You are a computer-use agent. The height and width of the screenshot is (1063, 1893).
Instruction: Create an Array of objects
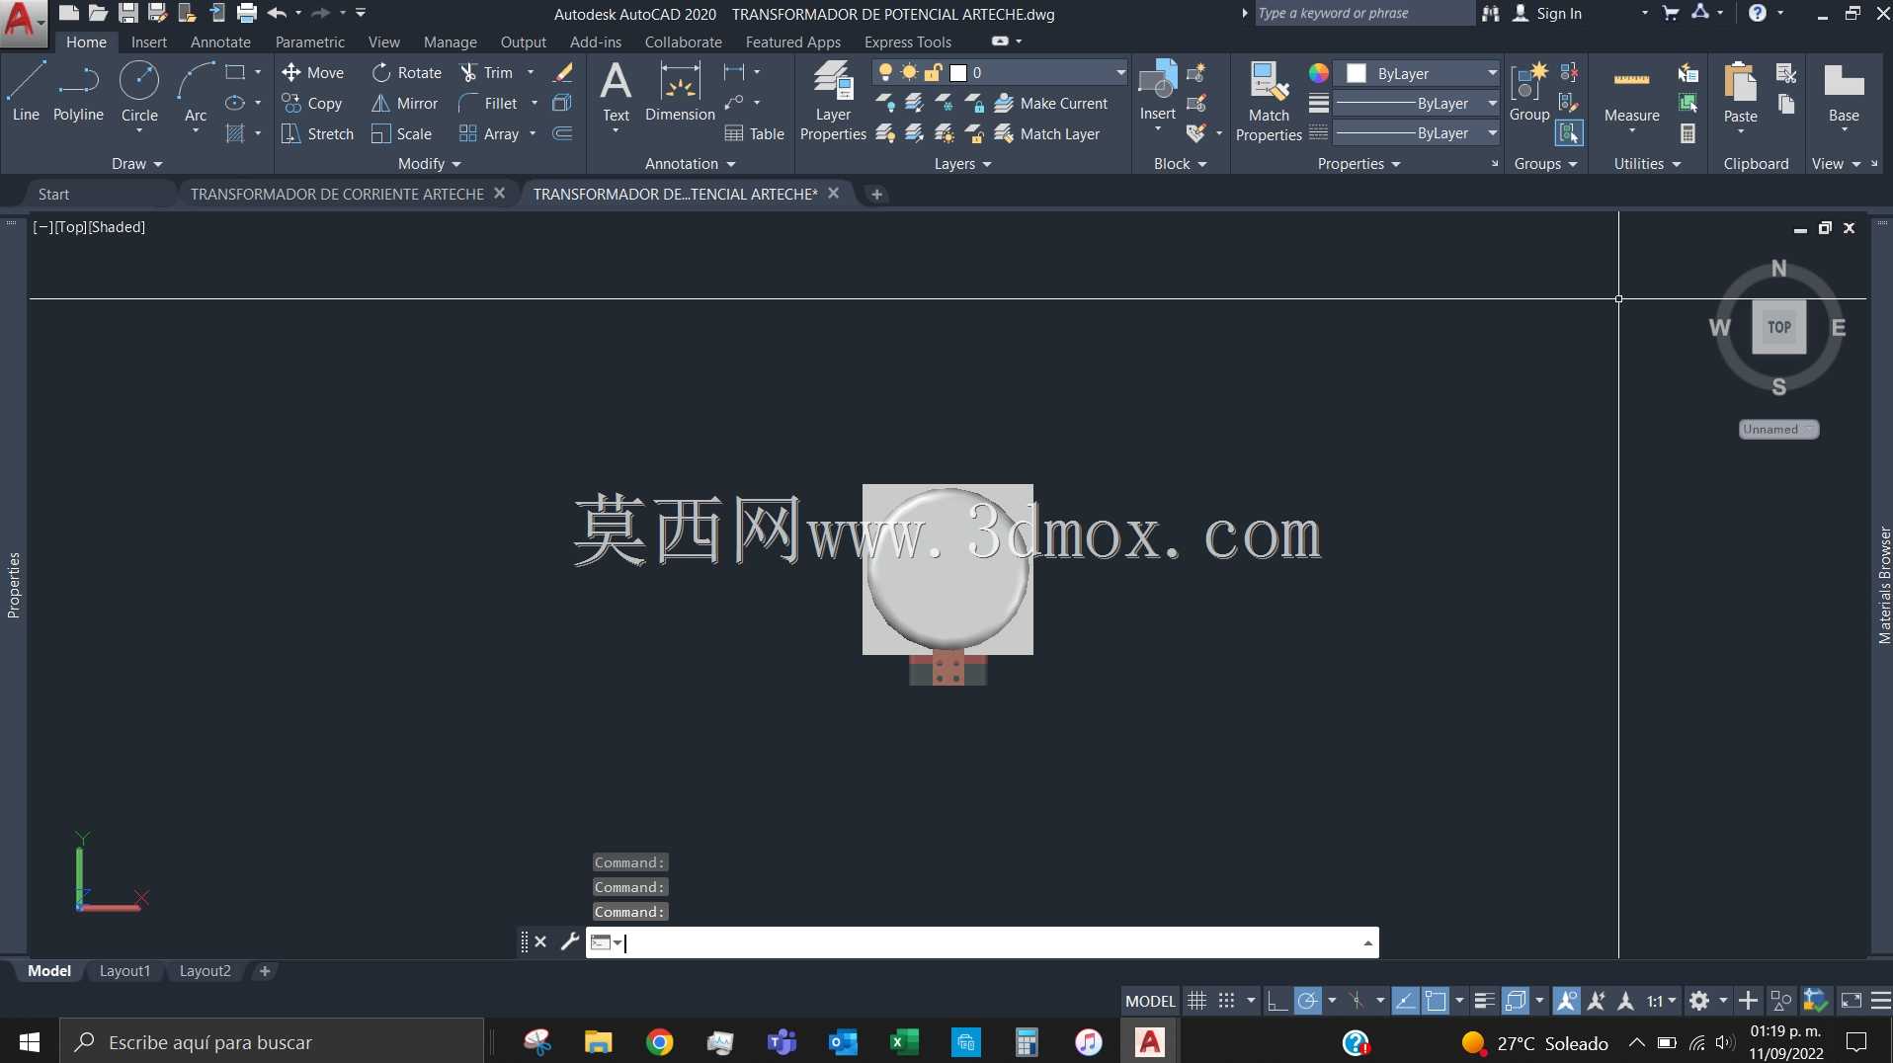pos(489,133)
